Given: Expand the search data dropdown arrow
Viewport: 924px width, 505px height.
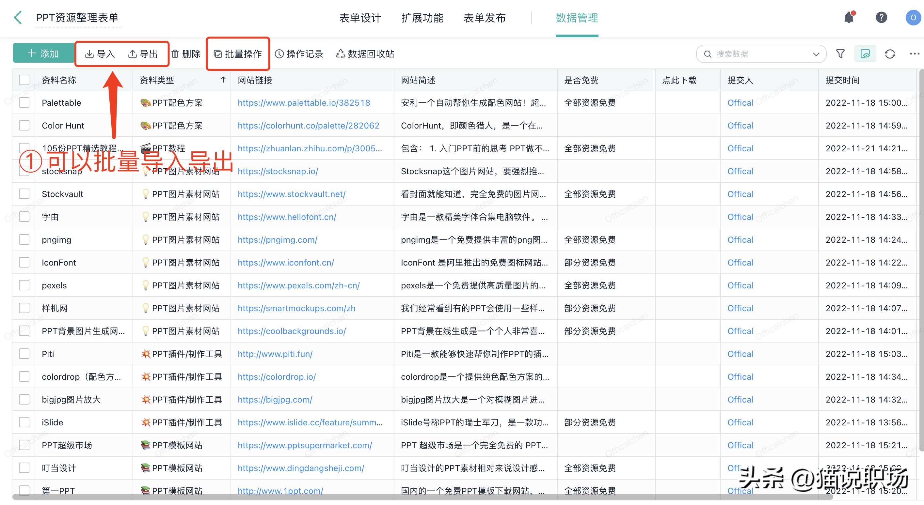Looking at the screenshot, I should pos(816,54).
